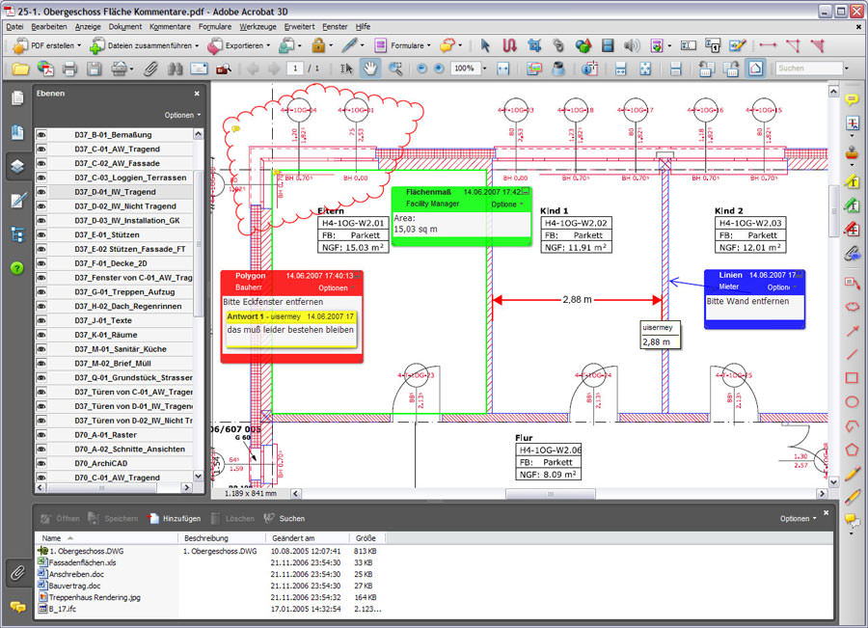Screen dimensions: 868x628
Task: Select the pencil drawing tool
Action: tap(852, 474)
